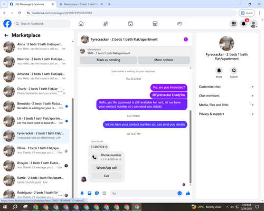Open Windows Start menu

(5, 207)
